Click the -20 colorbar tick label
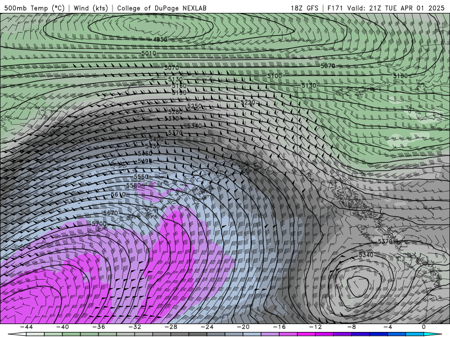Screen dimensions: 450x337 click(243, 327)
